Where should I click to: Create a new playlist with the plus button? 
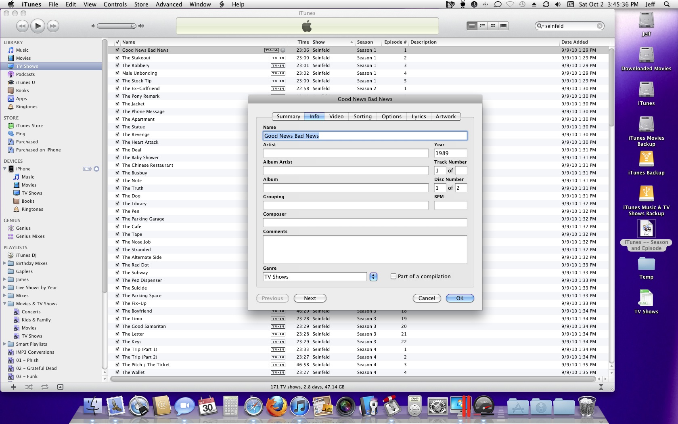(x=13, y=386)
